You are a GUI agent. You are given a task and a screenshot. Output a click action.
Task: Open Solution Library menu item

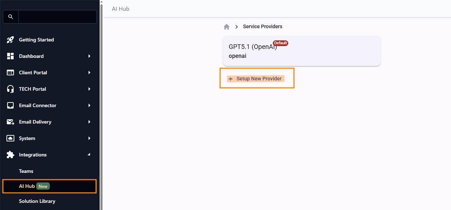(37, 201)
